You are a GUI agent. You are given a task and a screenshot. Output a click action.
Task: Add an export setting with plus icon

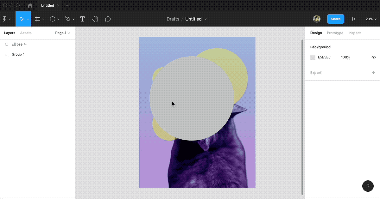pyautogui.click(x=373, y=73)
